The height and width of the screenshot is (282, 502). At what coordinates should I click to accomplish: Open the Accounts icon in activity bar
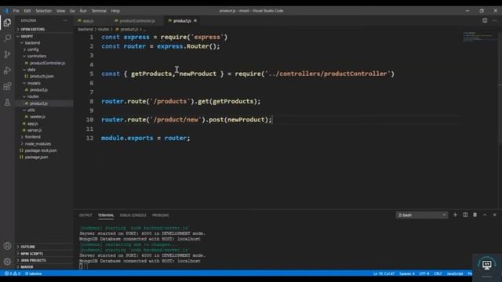(7, 246)
